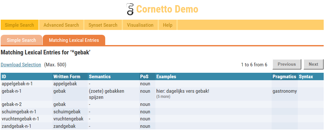
Task: Click the zandgebak-n-1 entry
Action: click(17, 126)
